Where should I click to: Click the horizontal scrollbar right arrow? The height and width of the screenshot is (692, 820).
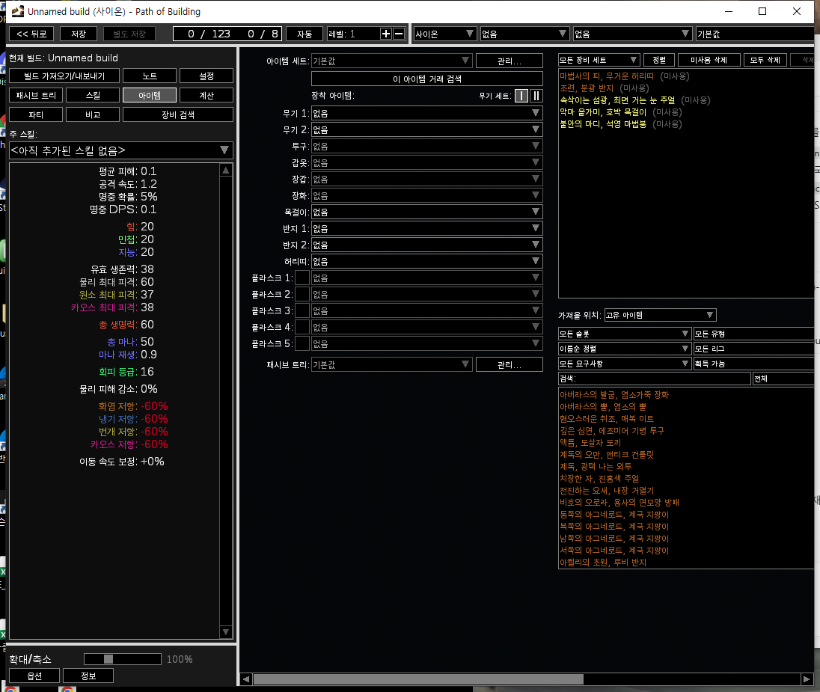[807, 679]
